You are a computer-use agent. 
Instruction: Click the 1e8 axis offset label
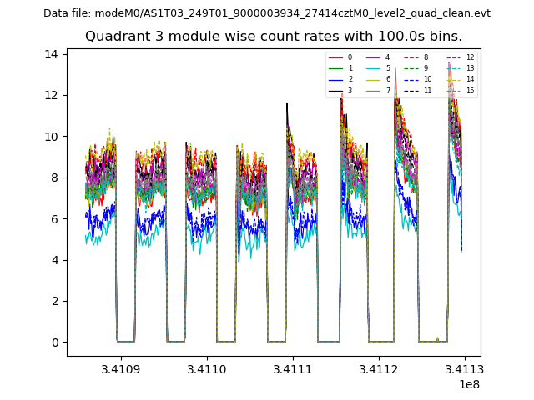tap(468, 384)
